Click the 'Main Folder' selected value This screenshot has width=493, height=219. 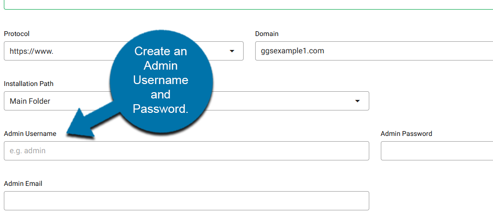coord(30,101)
